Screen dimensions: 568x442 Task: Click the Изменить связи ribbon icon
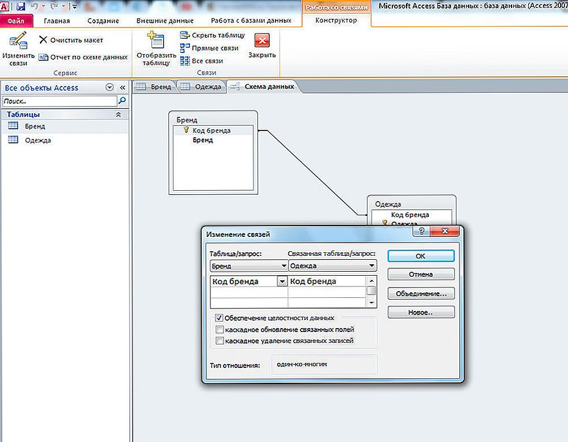18,41
